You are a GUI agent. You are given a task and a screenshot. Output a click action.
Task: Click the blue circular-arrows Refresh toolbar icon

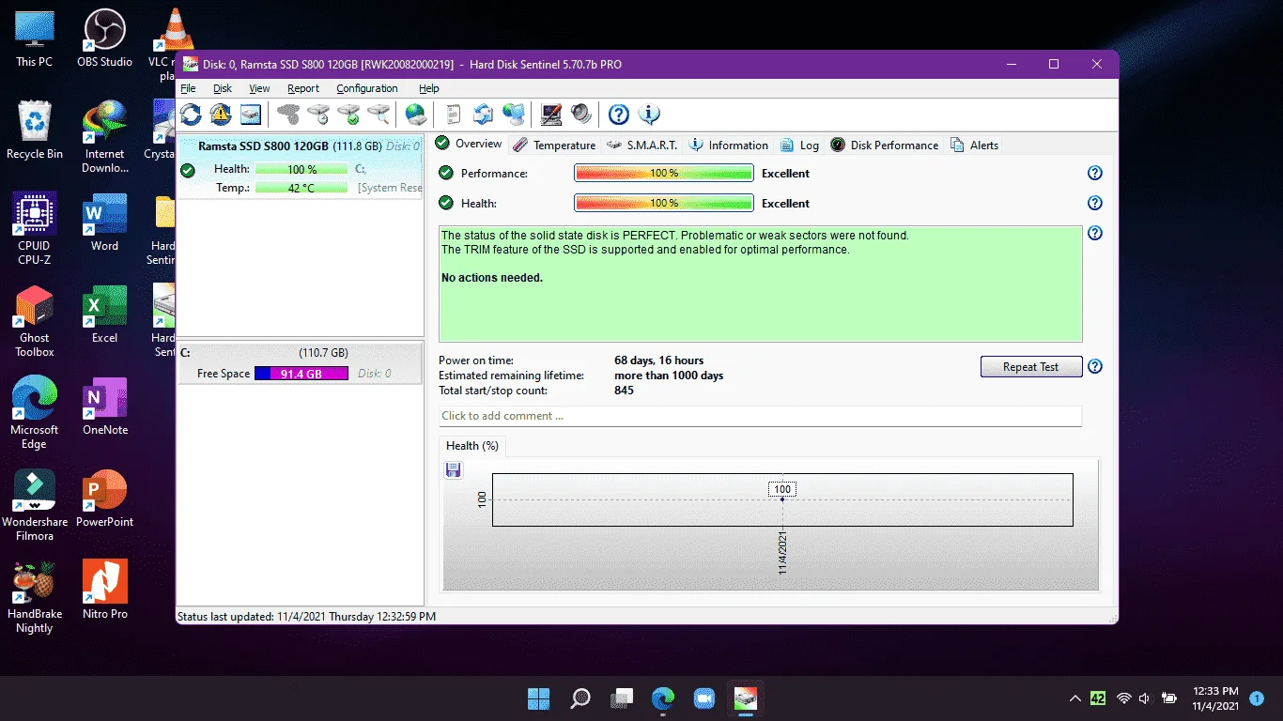191,115
